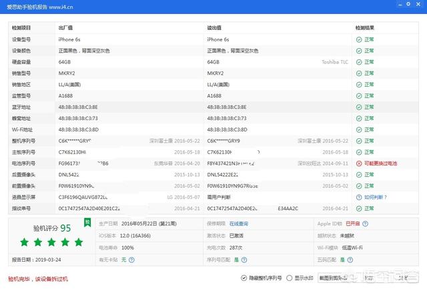Click the green check icon in 监管型号 row
This screenshot has height=291, width=427.
click(x=359, y=96)
